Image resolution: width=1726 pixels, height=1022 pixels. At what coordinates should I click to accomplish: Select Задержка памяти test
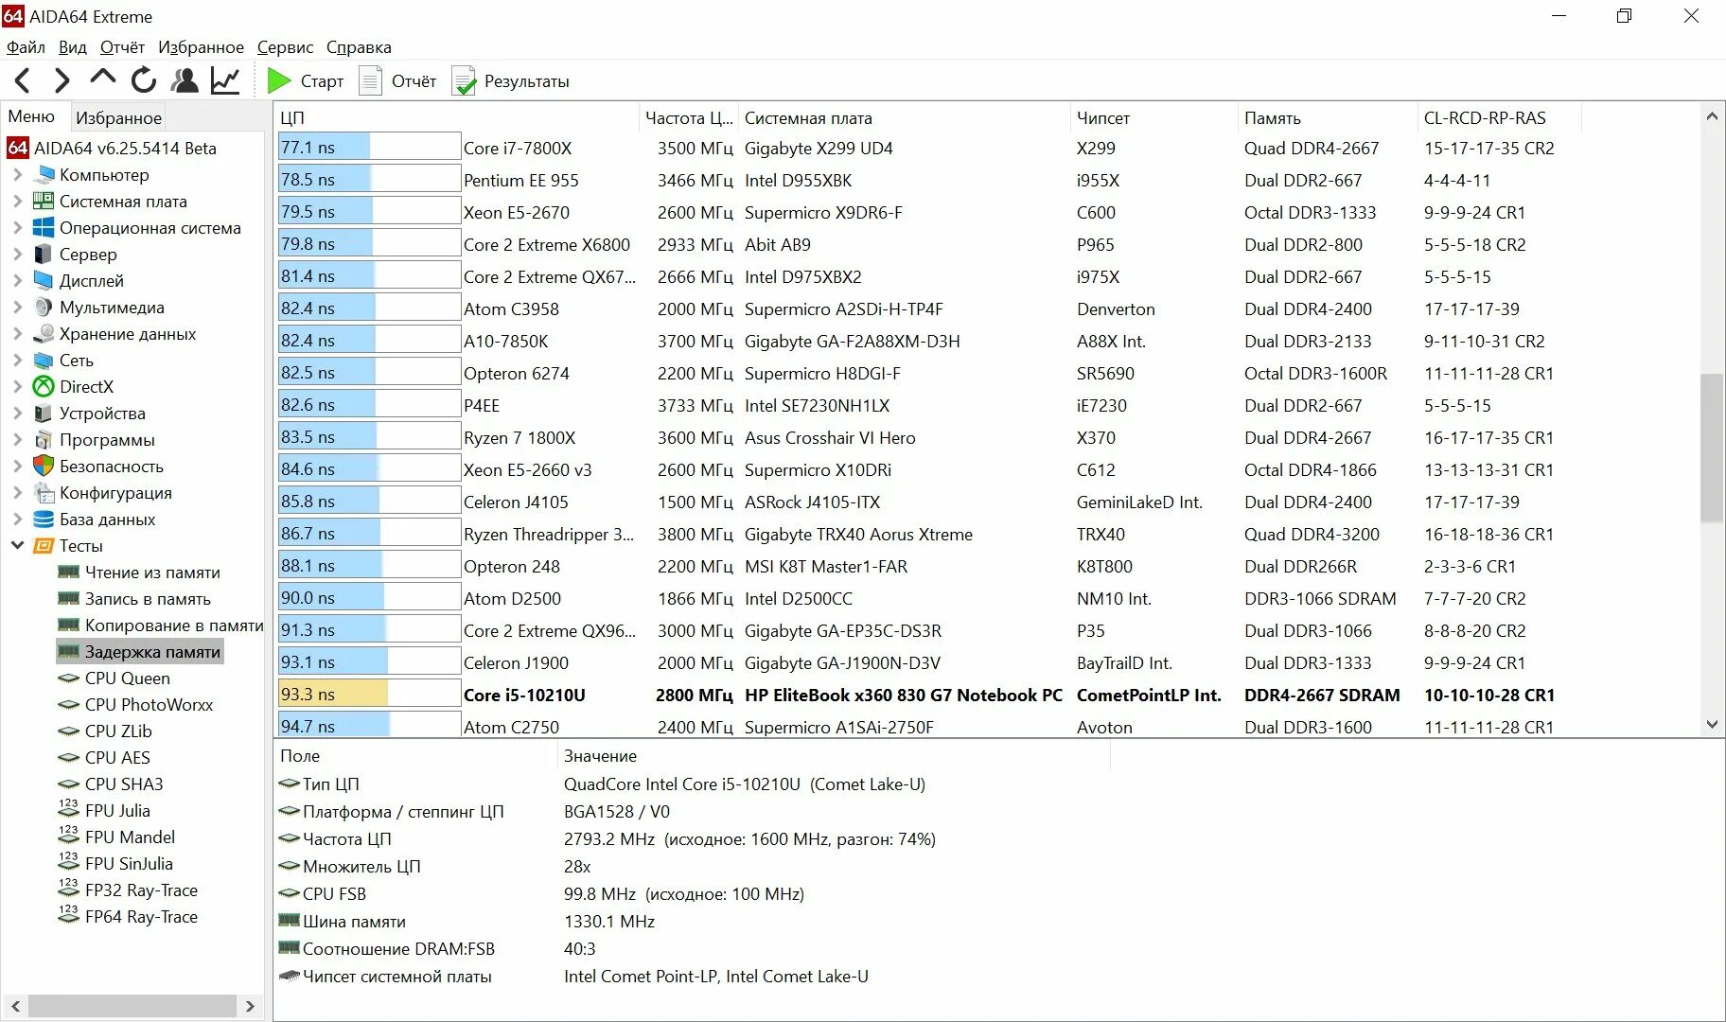point(139,652)
